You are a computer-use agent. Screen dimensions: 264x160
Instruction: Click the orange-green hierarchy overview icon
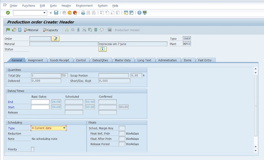pos(67,30)
